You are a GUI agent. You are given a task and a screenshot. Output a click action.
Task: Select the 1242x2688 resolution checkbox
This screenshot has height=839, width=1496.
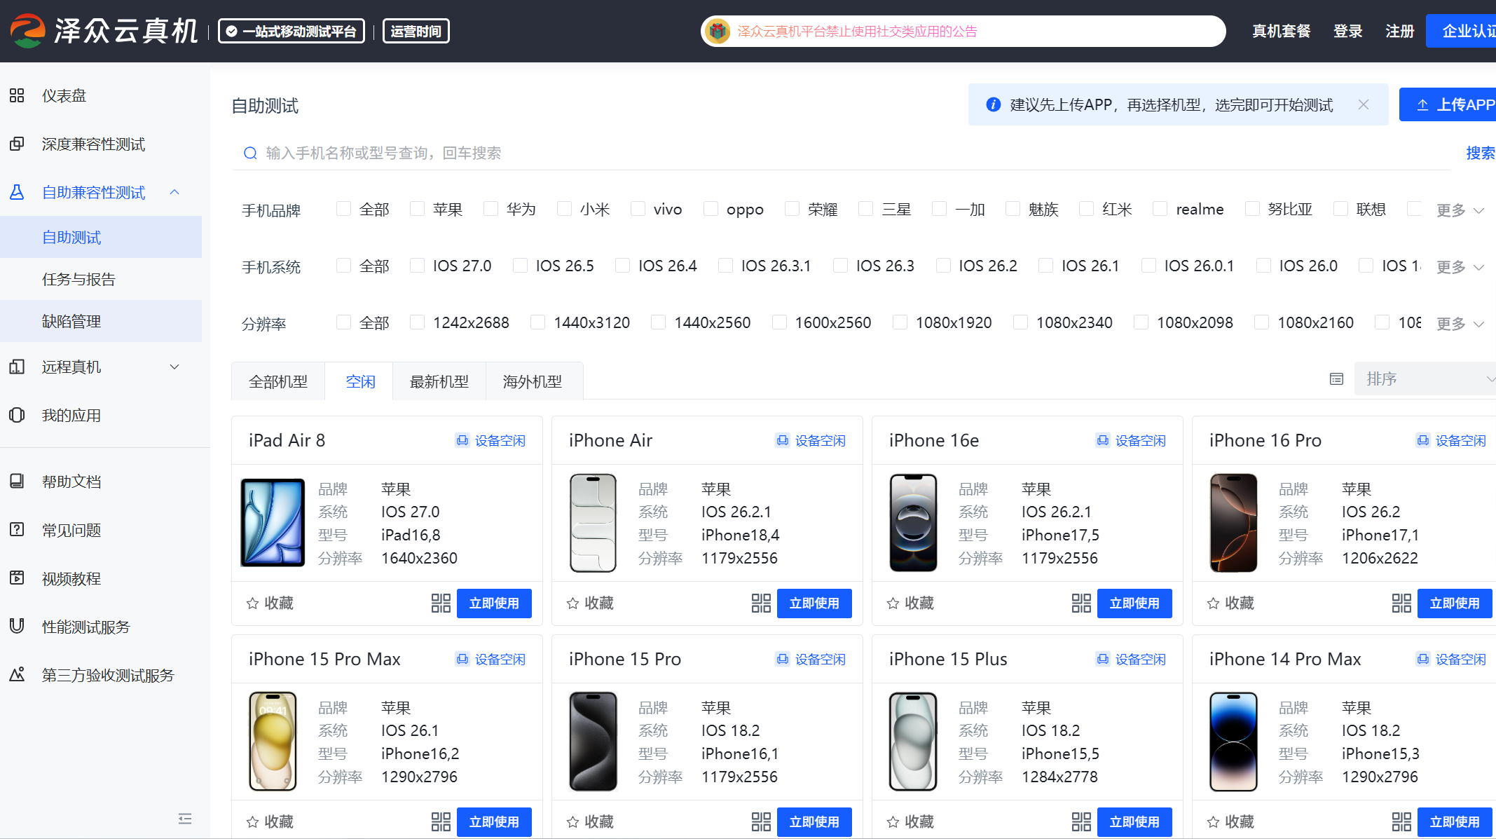tap(418, 322)
